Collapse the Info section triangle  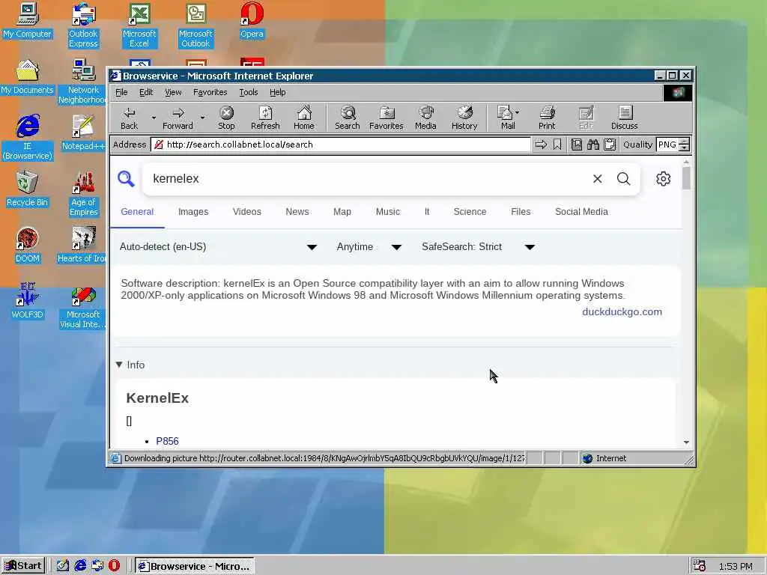pyautogui.click(x=119, y=365)
